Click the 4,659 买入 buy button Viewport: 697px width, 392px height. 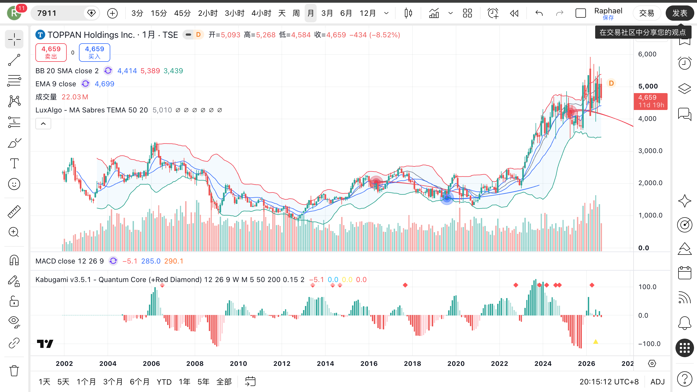click(x=94, y=53)
